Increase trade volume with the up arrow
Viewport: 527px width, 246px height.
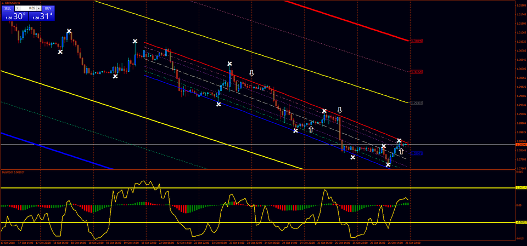click(39, 8)
